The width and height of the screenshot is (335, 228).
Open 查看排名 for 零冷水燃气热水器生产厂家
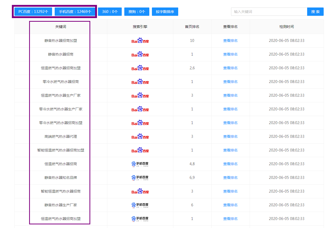pos(230,109)
